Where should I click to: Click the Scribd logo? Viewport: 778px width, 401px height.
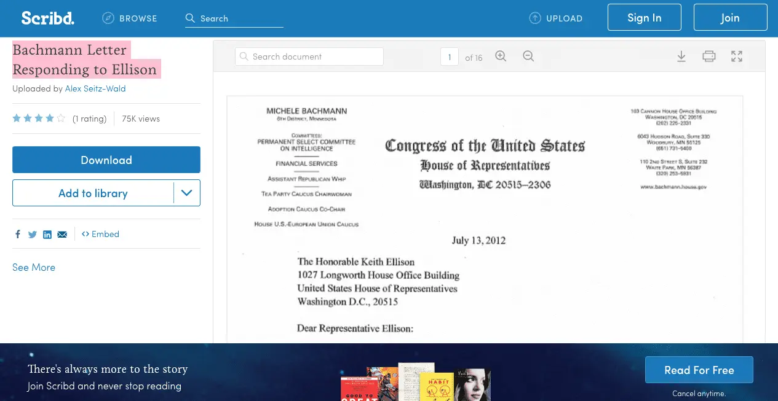[47, 18]
